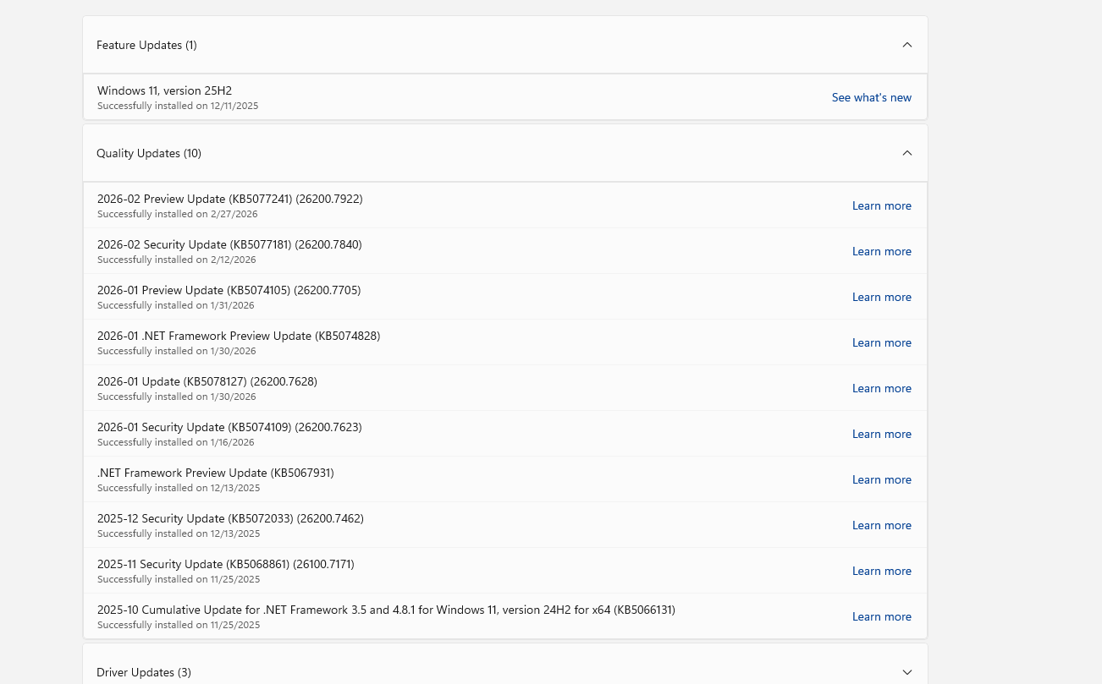Viewport: 1102px width, 684px height.
Task: Select the 2026-01 Security Update (KB5074109) title
Action: click(x=229, y=427)
